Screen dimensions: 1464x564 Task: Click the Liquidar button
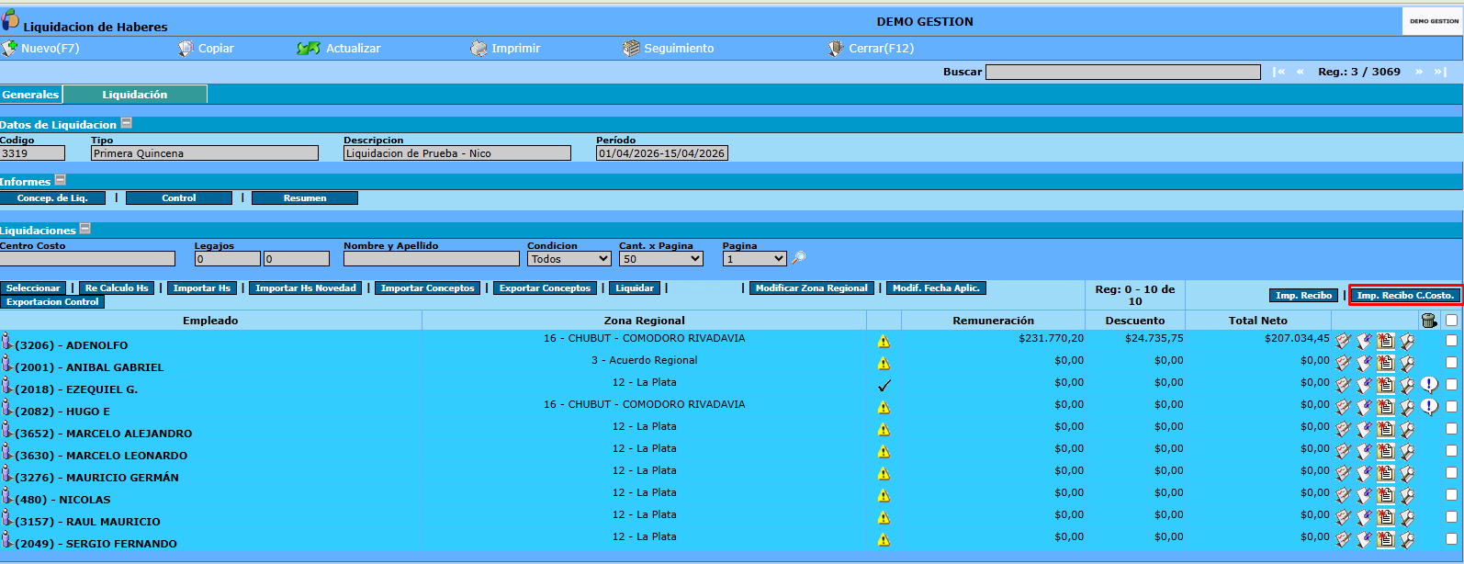635,288
